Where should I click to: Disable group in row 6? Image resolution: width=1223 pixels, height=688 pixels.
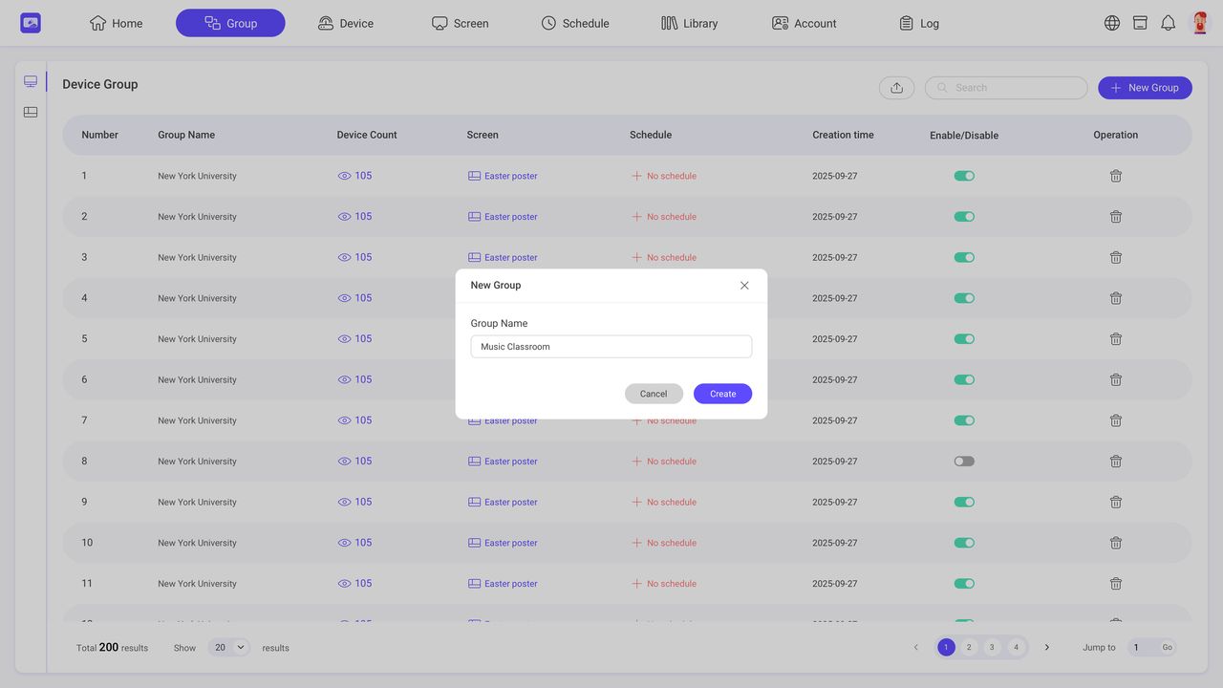[964, 379]
